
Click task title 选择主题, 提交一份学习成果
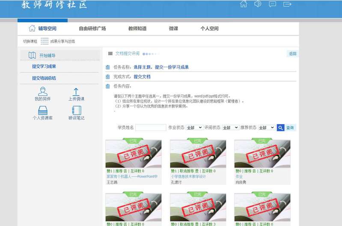click(161, 67)
